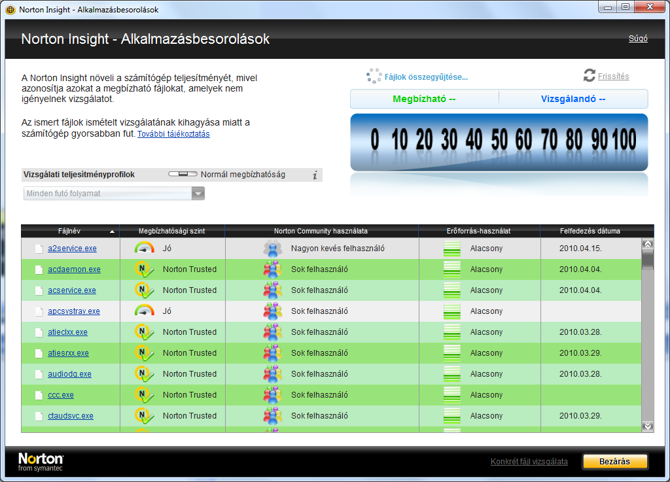
Task: Click the Norton Trusted badge for acservice.exe
Action: (x=145, y=290)
